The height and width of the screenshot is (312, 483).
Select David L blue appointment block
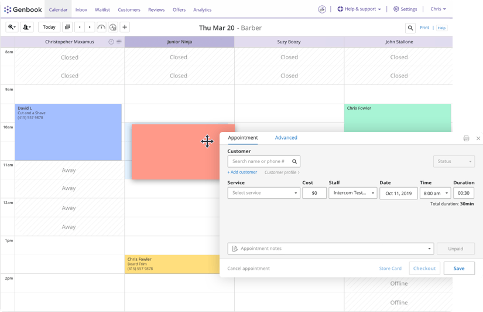68,132
